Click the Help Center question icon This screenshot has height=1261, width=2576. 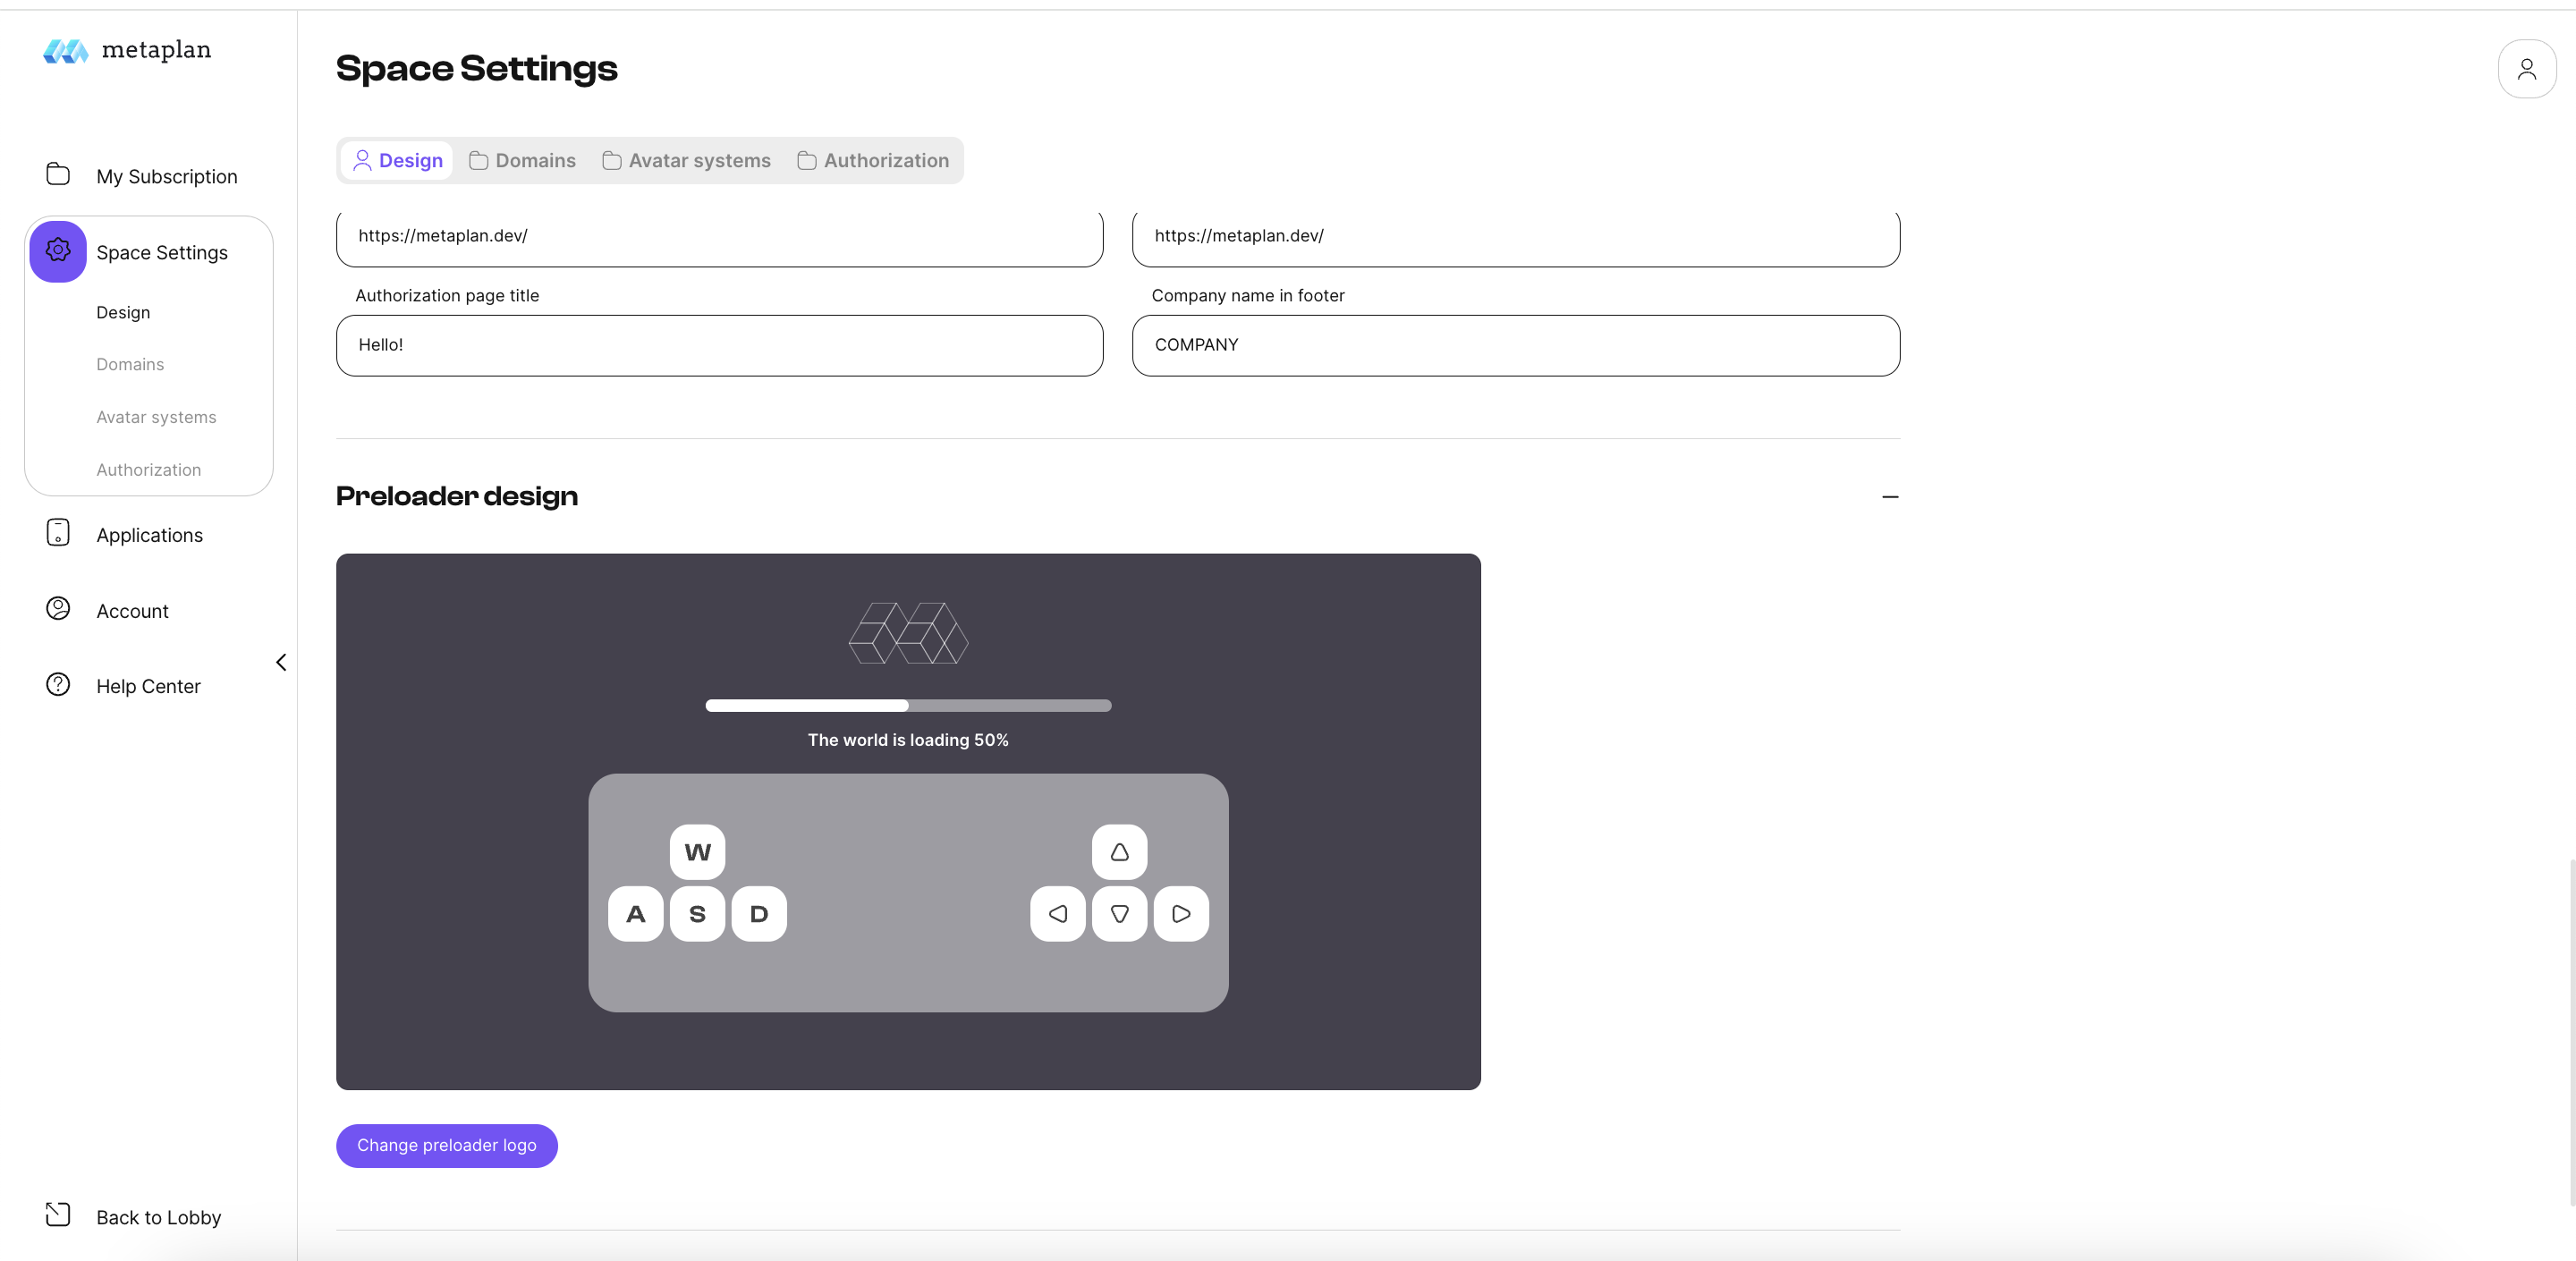click(58, 685)
